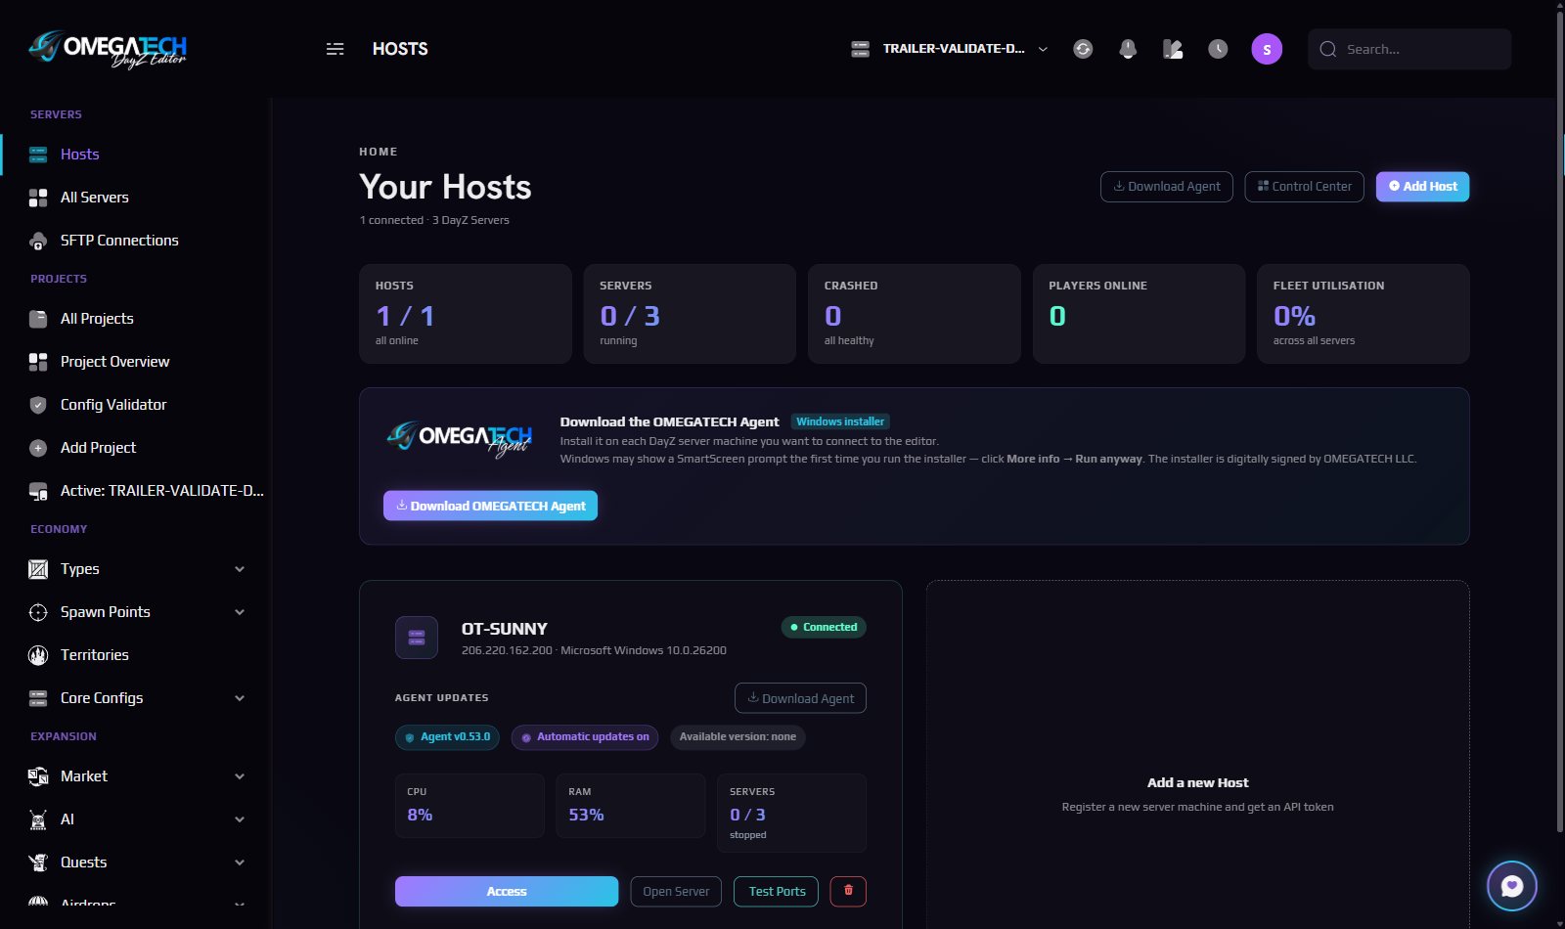
Task: Expand the AI submenu chevron
Action: [240, 819]
